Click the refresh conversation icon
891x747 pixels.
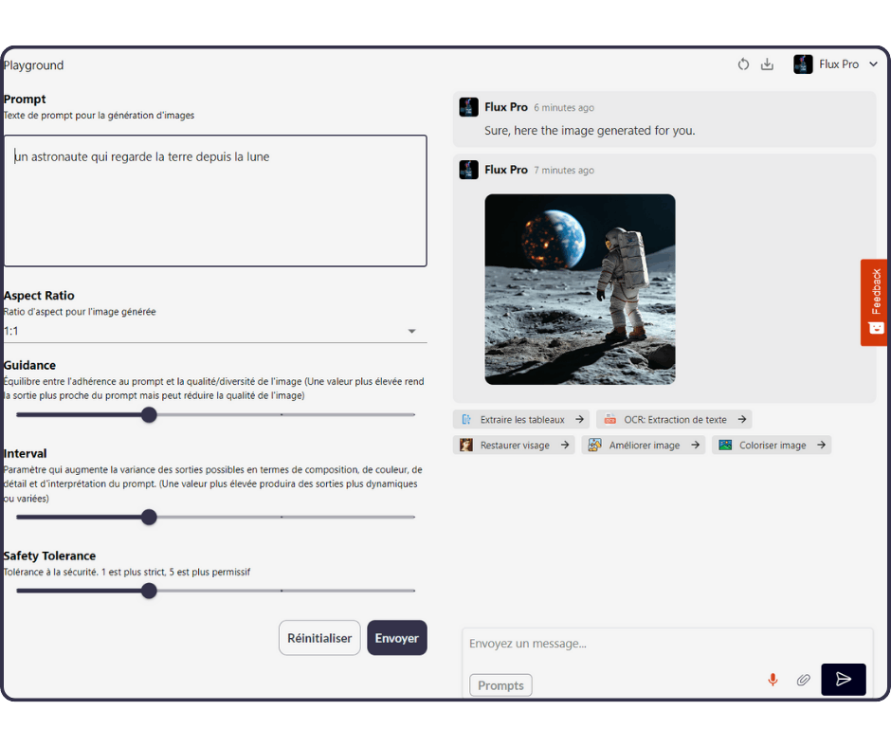point(743,64)
